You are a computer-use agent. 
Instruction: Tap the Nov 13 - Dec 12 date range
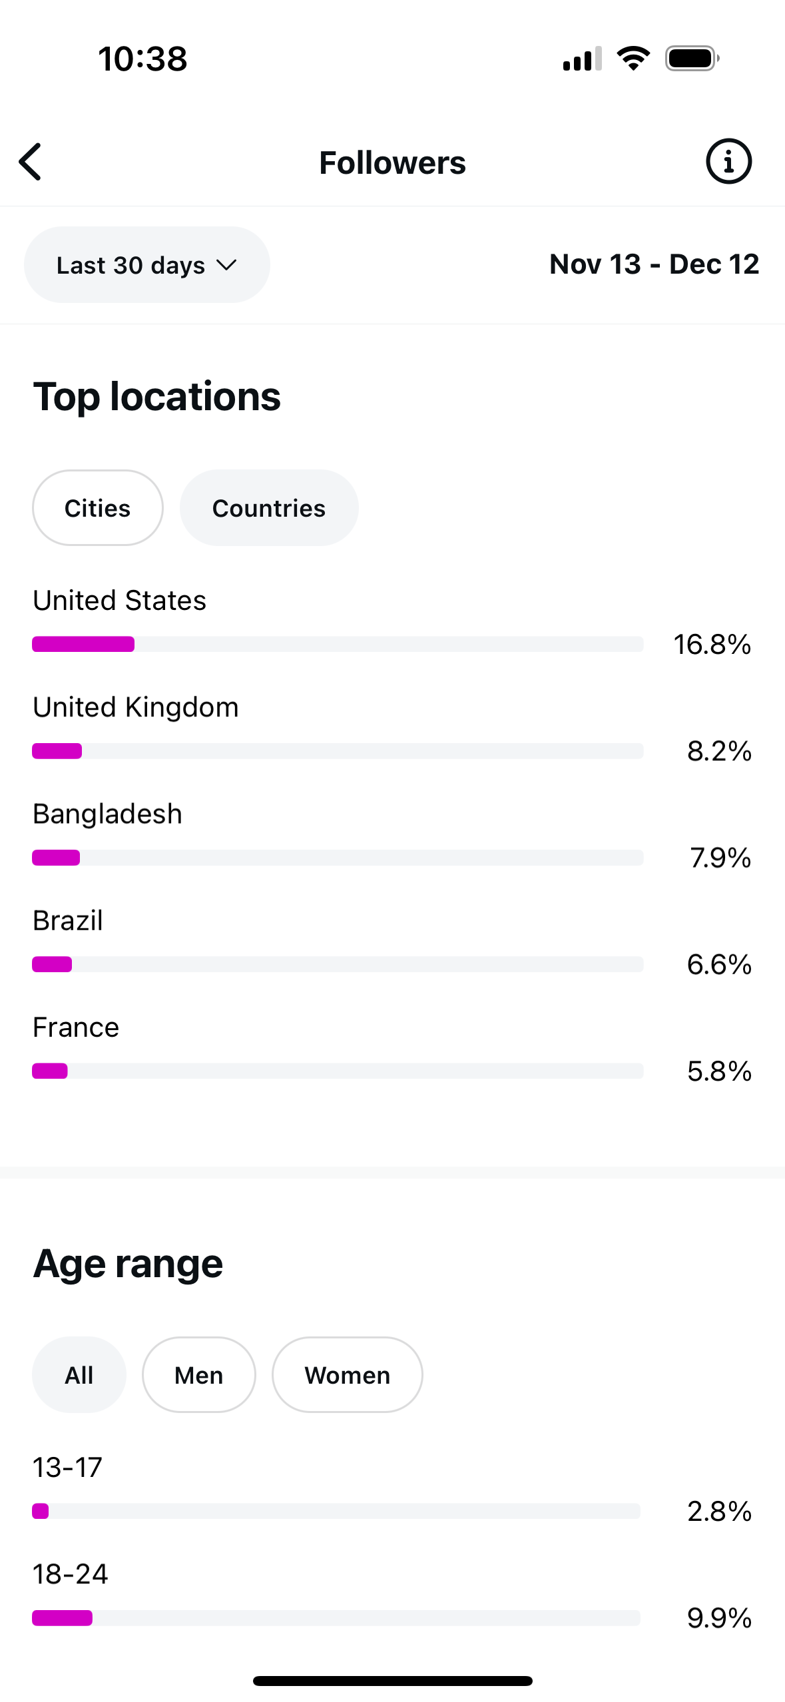(654, 264)
